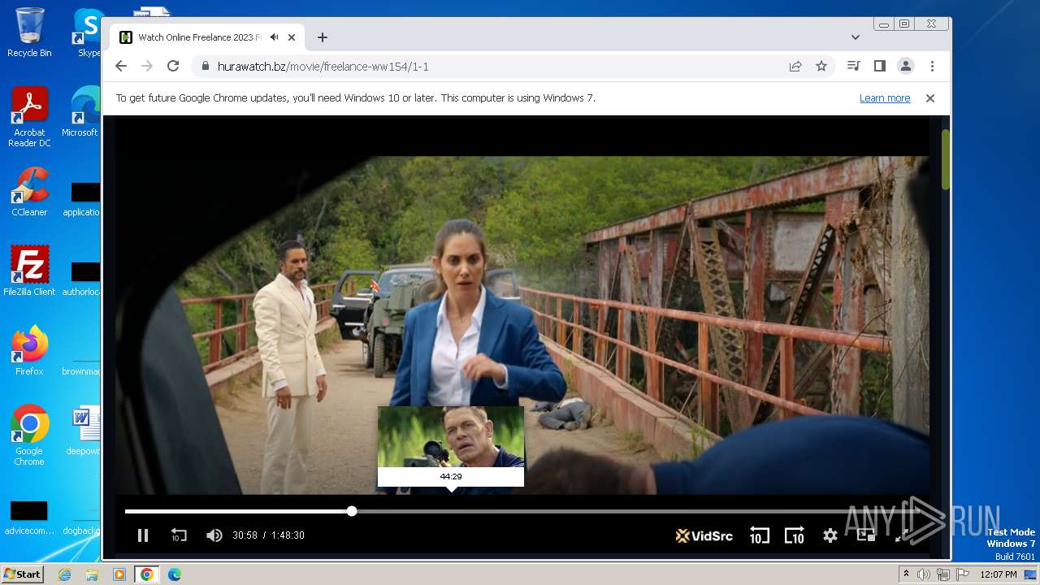Select Recycle Bin desktop icon
Screen dimensions: 1040x585
29,32
